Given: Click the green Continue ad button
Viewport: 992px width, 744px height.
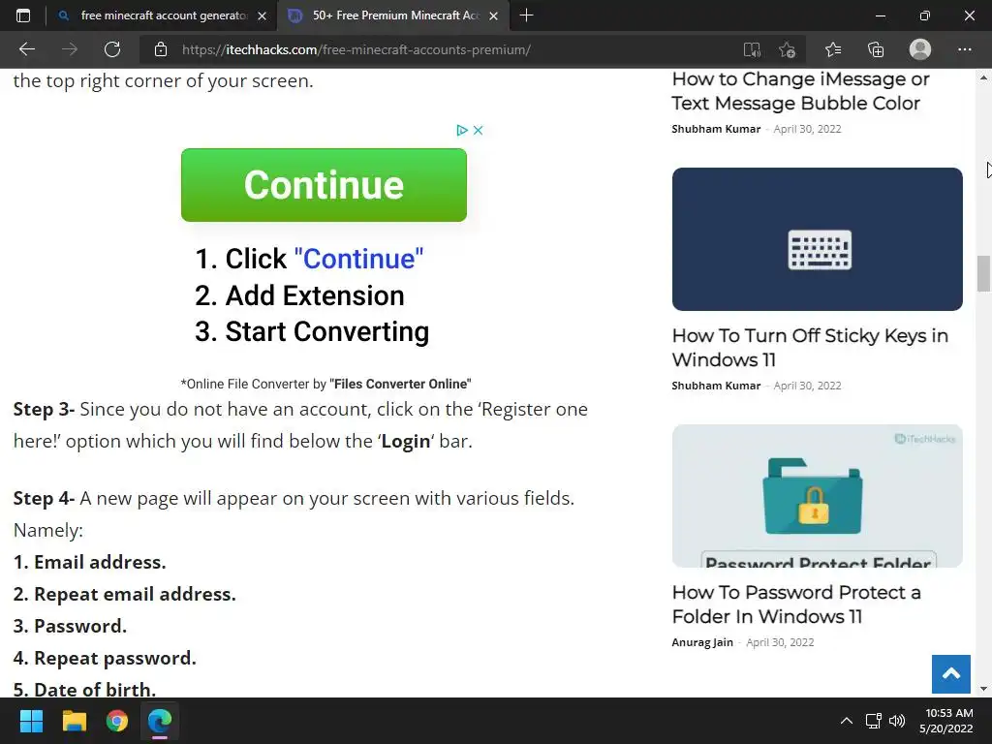Looking at the screenshot, I should [324, 185].
